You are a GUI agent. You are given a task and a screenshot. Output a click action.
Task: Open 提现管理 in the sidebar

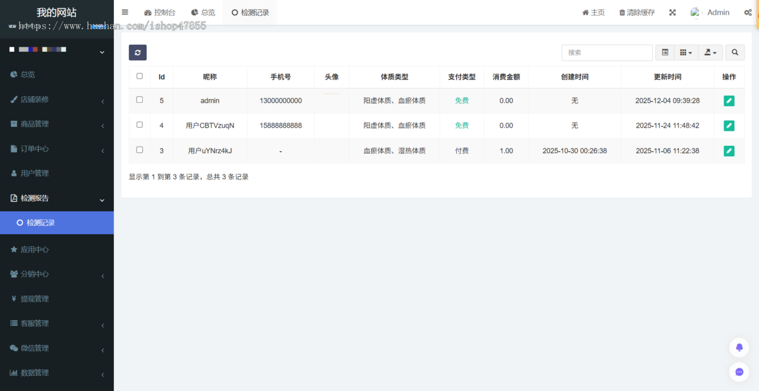click(x=57, y=299)
